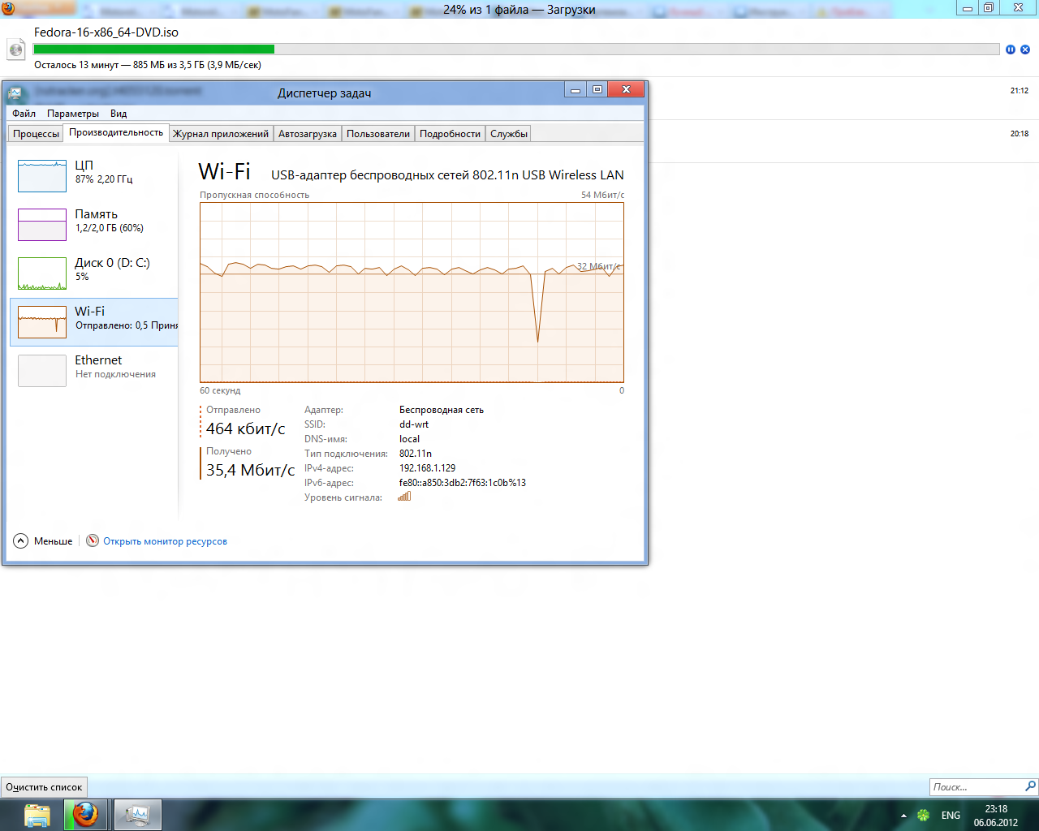Open the Параметры menu
Viewport: 1039px width, 831px height.
coord(73,114)
